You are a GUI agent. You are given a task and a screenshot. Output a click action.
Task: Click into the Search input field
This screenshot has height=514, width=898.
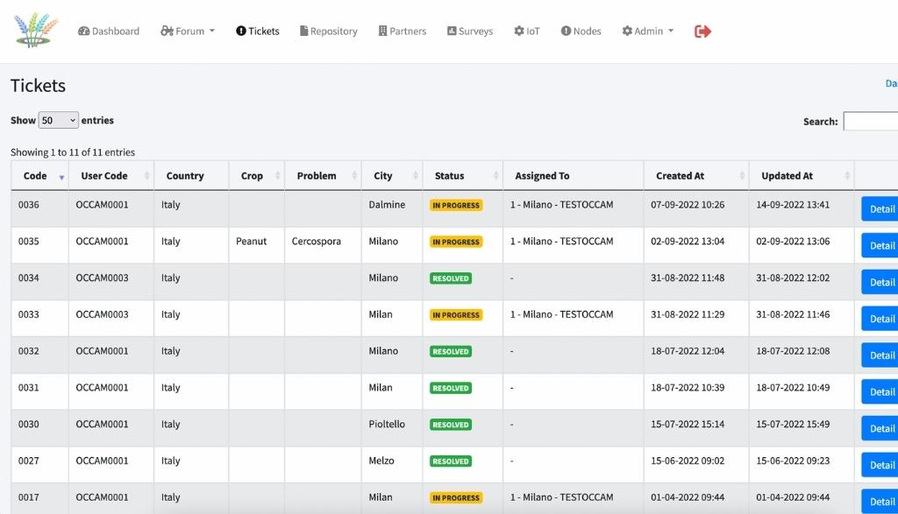(x=870, y=122)
